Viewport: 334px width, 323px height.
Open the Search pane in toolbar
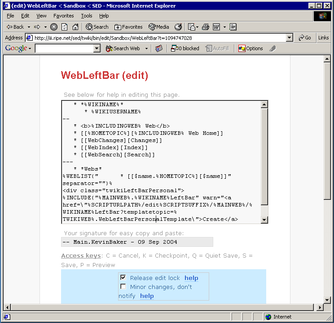point(97,27)
